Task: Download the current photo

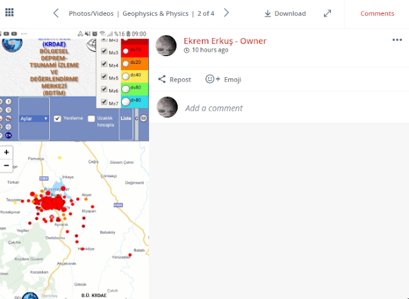Action: pos(285,13)
